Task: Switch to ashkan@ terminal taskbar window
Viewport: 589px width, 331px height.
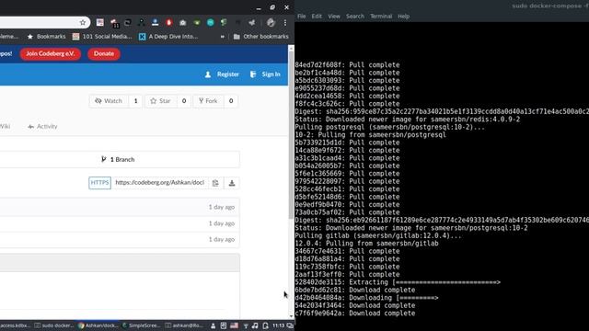Action: pyautogui.click(x=184, y=325)
